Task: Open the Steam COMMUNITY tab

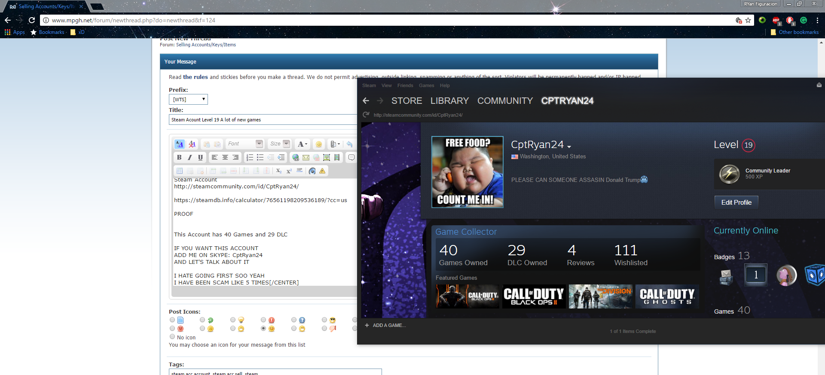Action: [505, 101]
